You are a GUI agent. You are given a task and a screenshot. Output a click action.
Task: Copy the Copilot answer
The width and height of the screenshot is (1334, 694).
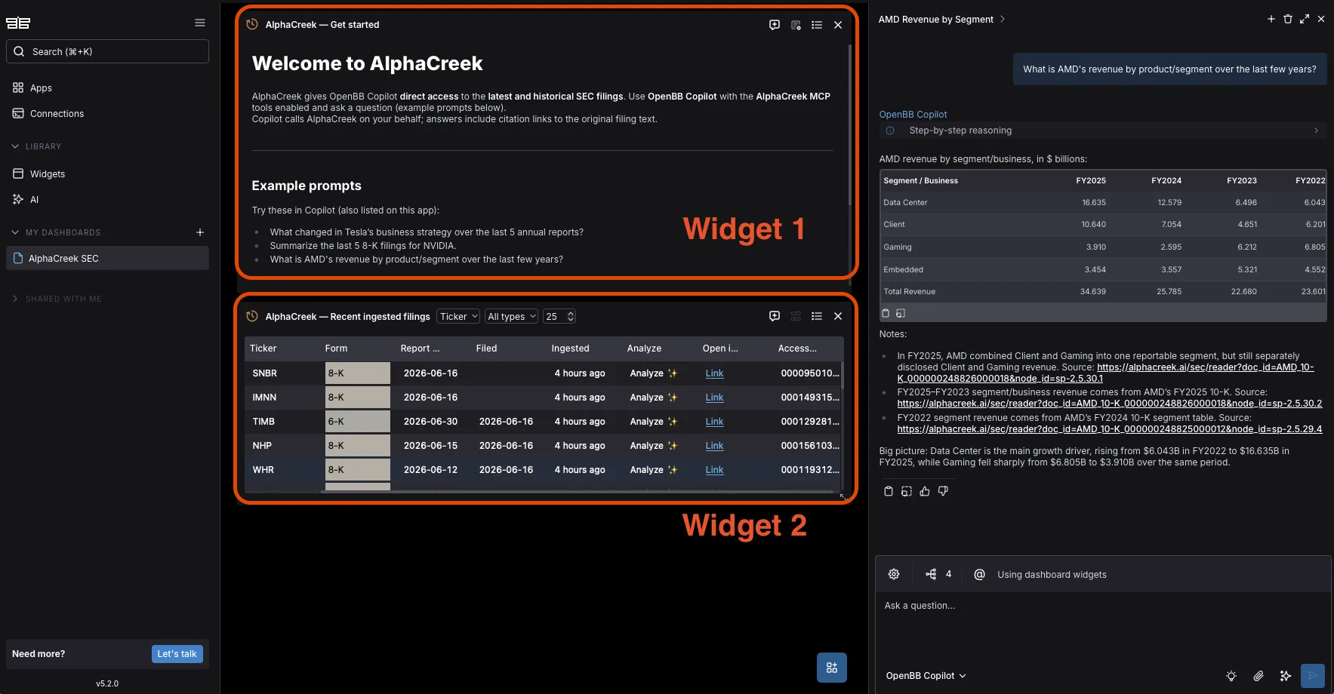tap(889, 491)
